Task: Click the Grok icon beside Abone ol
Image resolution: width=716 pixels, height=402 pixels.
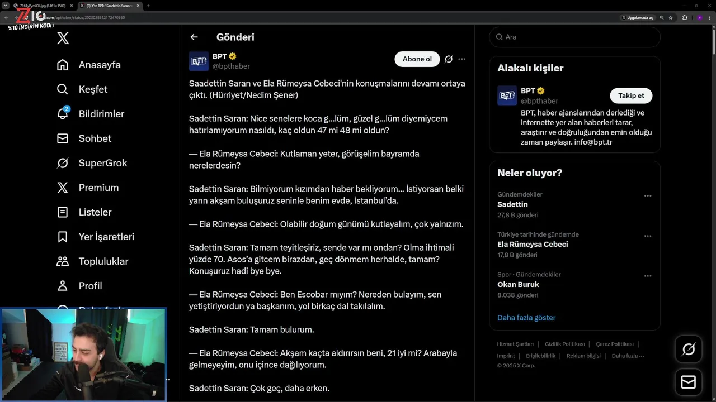Action: click(449, 59)
